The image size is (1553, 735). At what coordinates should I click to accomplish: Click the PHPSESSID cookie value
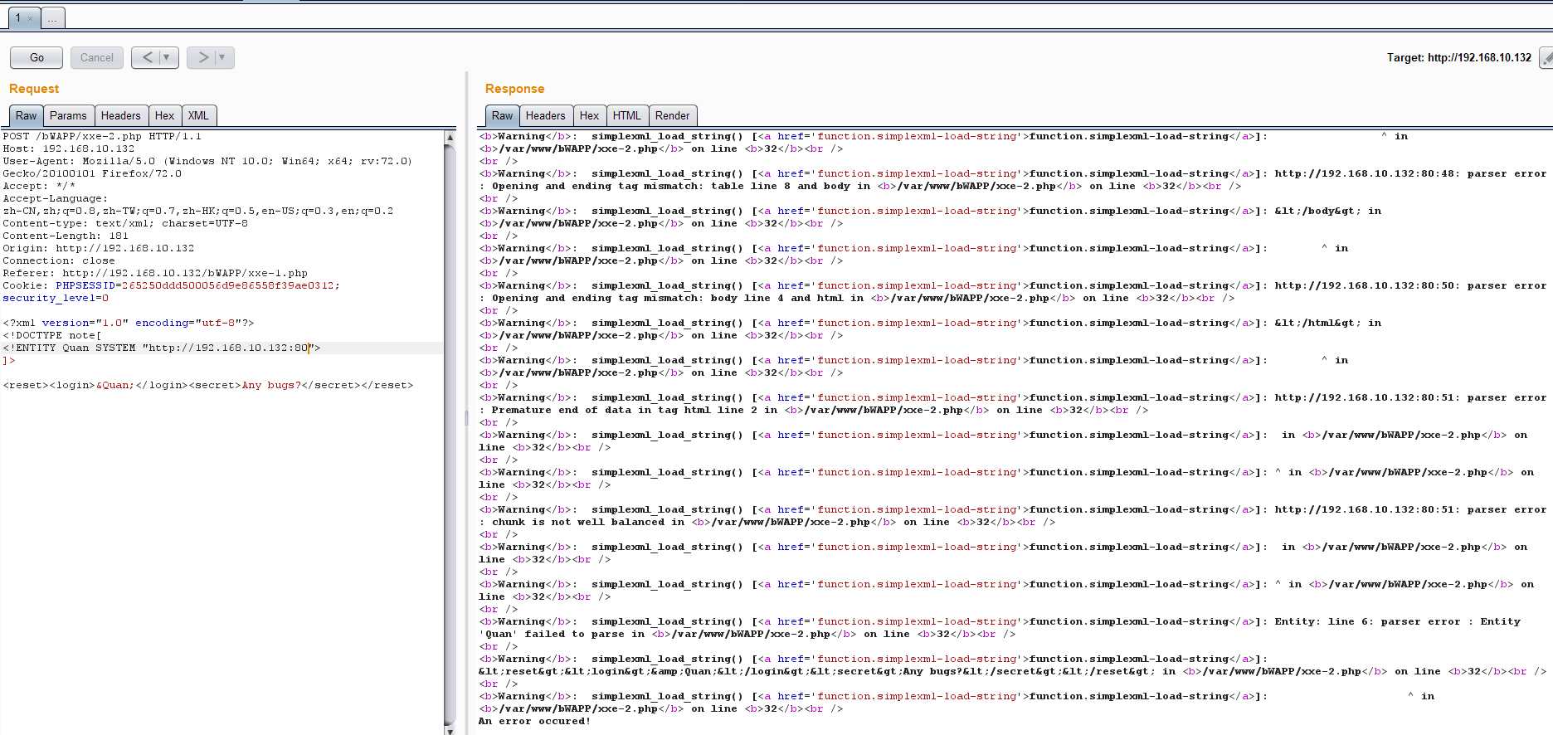[228, 285]
